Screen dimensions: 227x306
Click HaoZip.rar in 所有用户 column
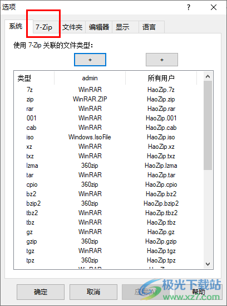click(x=161, y=109)
